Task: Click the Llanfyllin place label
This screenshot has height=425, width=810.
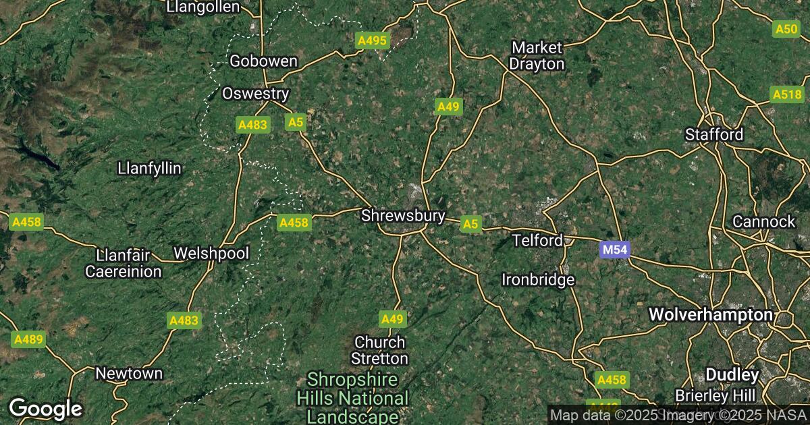Action: tap(149, 168)
